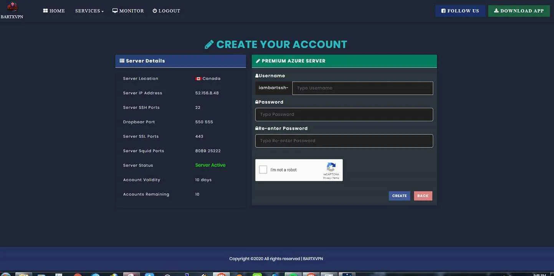Click the Squid Ports value 8089 25222
This screenshot has height=276, width=554.
click(208, 151)
